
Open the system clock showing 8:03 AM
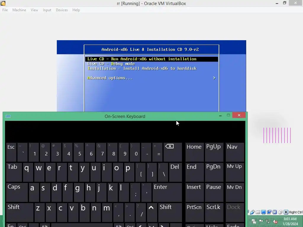click(290, 221)
